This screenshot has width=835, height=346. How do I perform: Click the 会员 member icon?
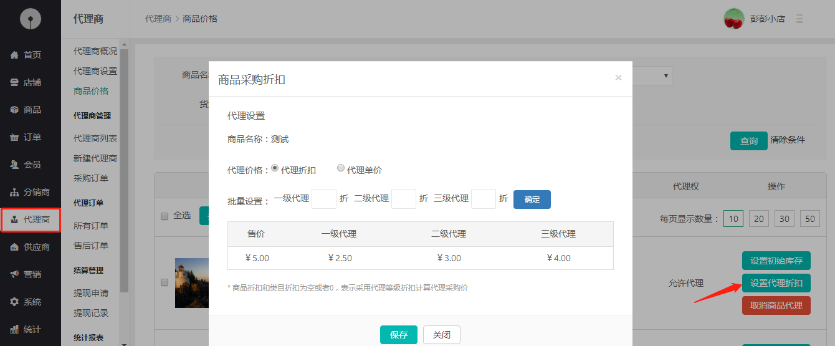[14, 165]
